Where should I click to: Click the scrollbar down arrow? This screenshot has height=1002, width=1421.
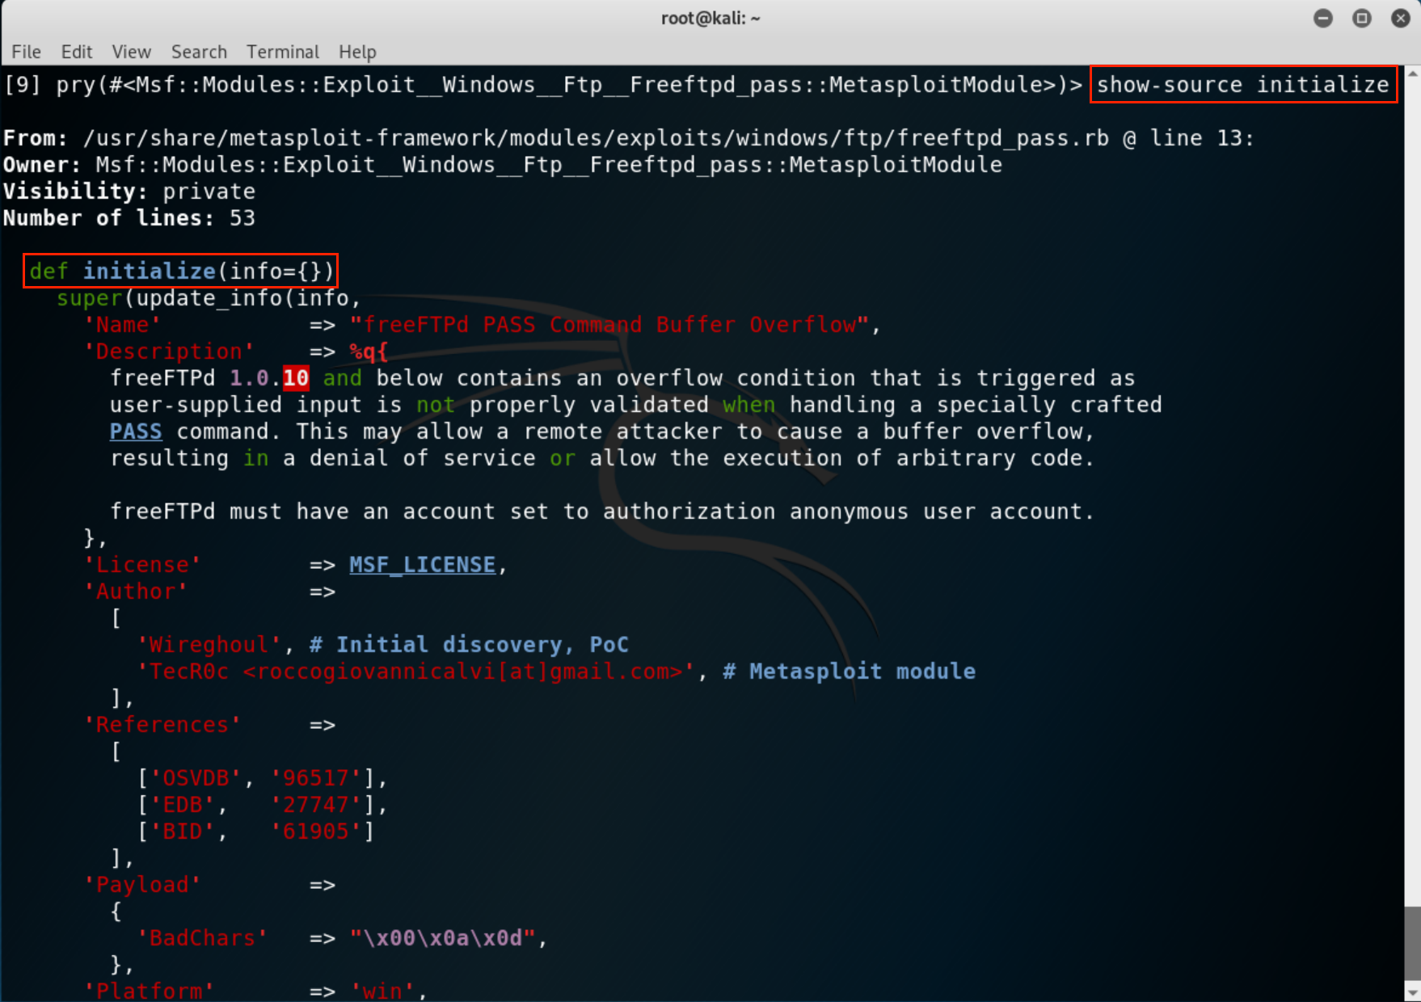[x=1413, y=993]
